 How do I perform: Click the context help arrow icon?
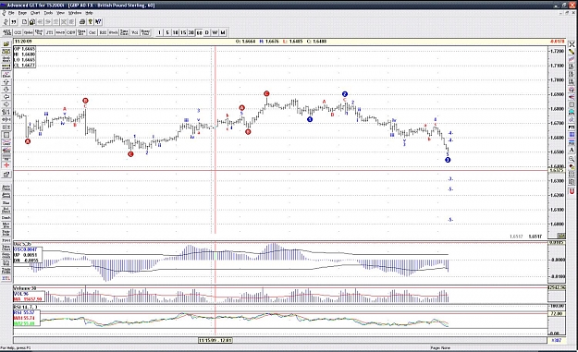(x=98, y=22)
